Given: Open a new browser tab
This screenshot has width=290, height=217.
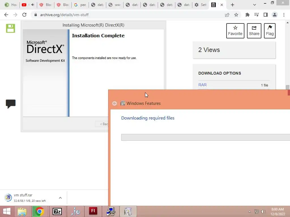Looking at the screenshot, I should tap(233, 5).
